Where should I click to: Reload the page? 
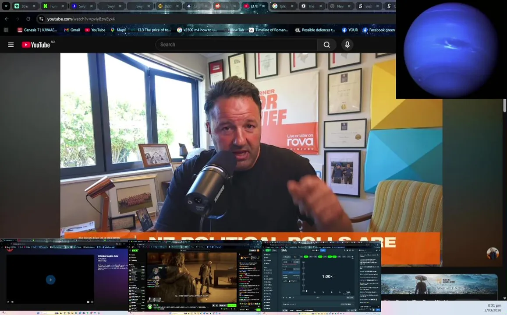point(28,19)
